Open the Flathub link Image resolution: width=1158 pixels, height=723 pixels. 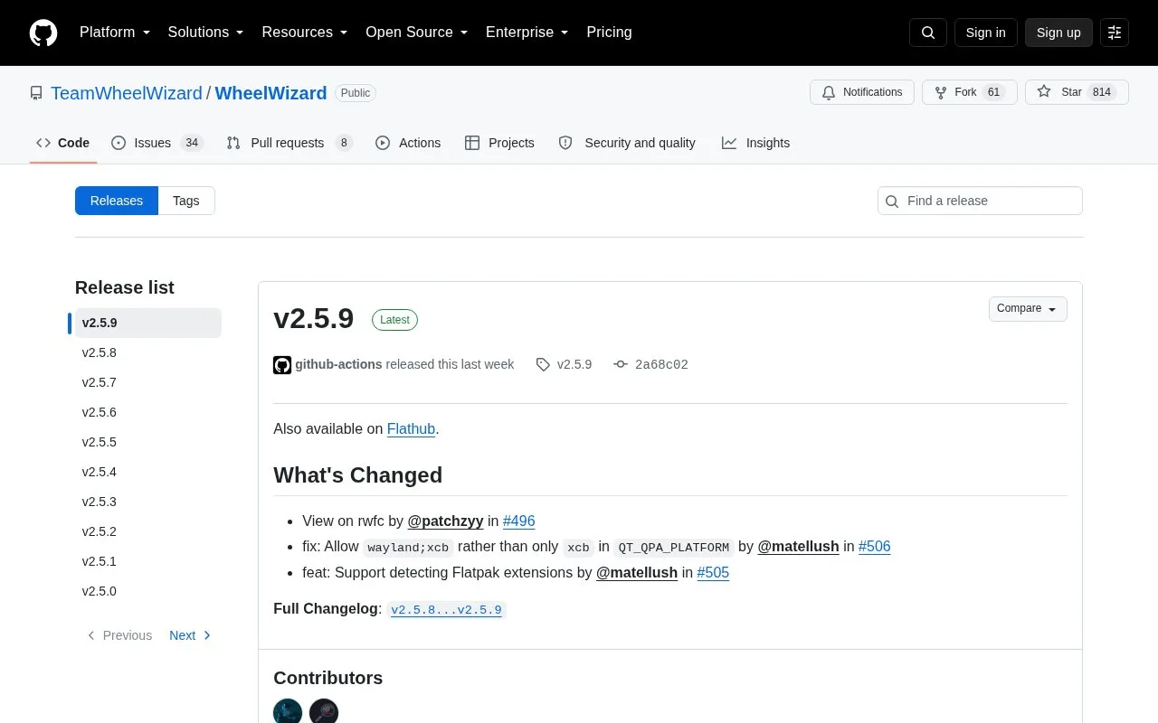point(411,429)
